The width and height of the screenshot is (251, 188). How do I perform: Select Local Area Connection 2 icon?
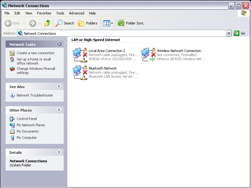[x=80, y=55]
